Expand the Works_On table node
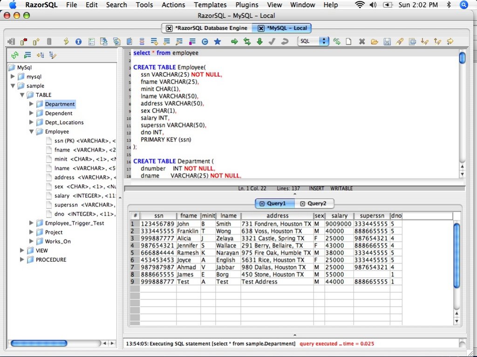477x357 pixels. pyautogui.click(x=31, y=241)
